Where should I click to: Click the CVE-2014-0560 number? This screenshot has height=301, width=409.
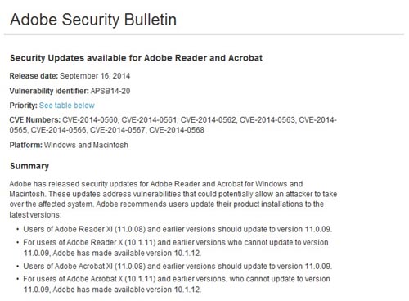coord(90,120)
